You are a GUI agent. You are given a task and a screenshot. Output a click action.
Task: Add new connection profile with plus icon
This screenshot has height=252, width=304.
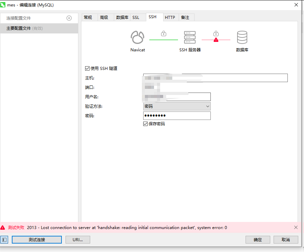click(x=69, y=18)
